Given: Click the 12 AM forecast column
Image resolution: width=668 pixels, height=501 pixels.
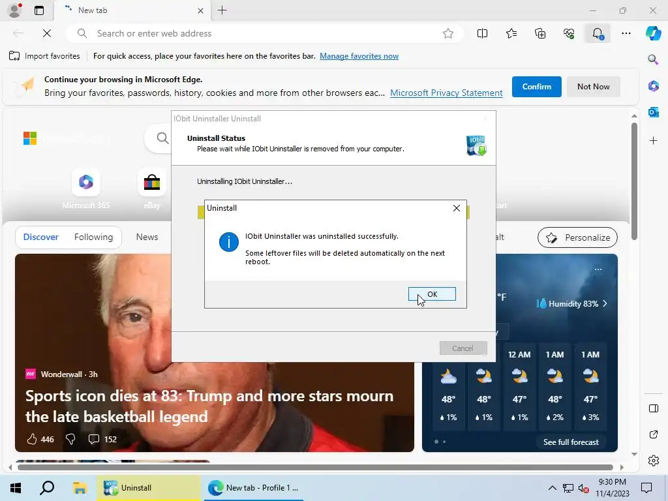Looking at the screenshot, I should (519, 387).
